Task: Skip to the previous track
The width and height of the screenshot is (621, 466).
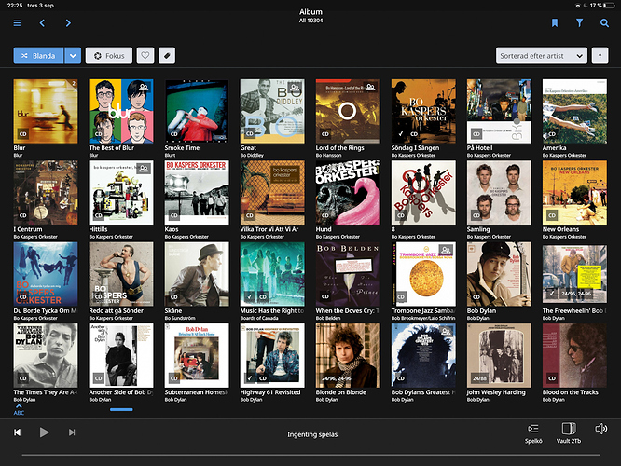Action: (x=18, y=432)
